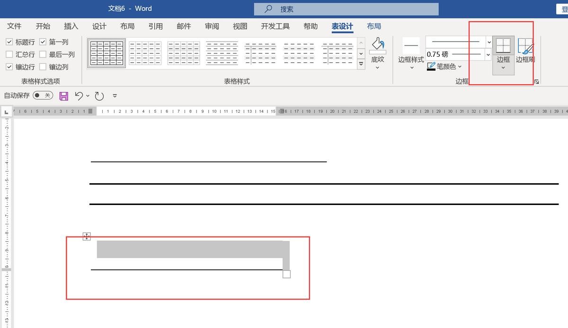568x328 pixels.
Task: Switch to the Insert (插入) tab
Action: pyautogui.click(x=71, y=27)
